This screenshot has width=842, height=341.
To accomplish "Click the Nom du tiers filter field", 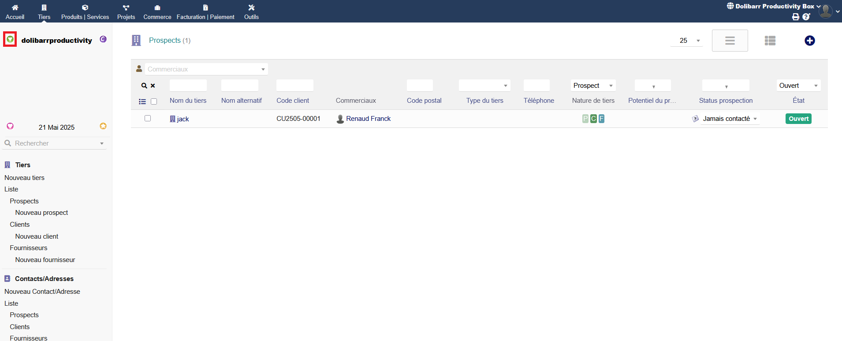I will (188, 86).
